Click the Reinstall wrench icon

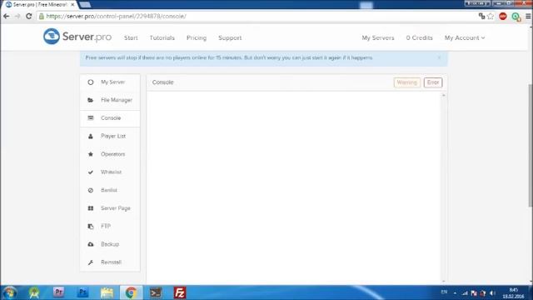point(91,262)
